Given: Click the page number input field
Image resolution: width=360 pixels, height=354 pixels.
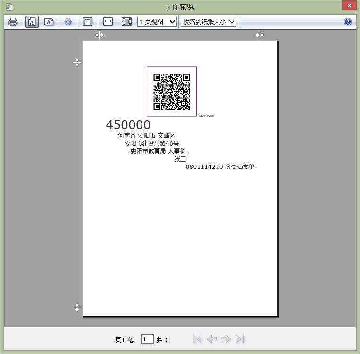Looking at the screenshot, I should 147,339.
